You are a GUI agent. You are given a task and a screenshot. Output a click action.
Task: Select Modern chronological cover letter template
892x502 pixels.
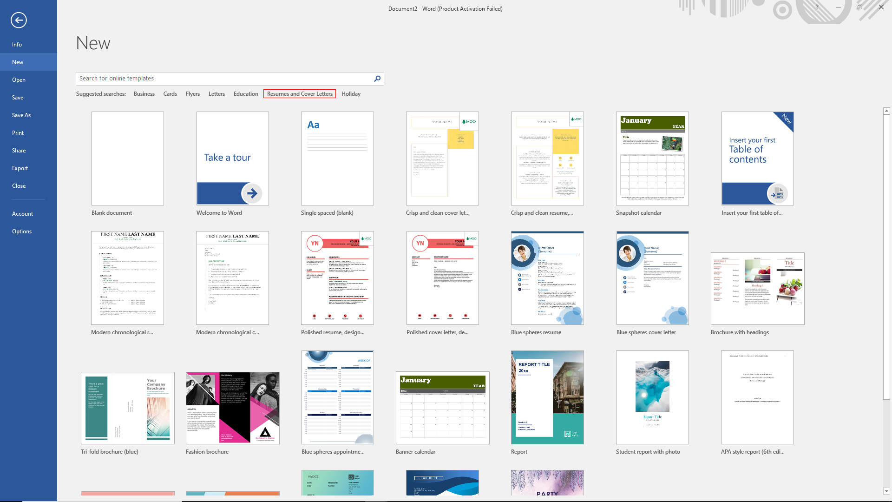click(233, 278)
